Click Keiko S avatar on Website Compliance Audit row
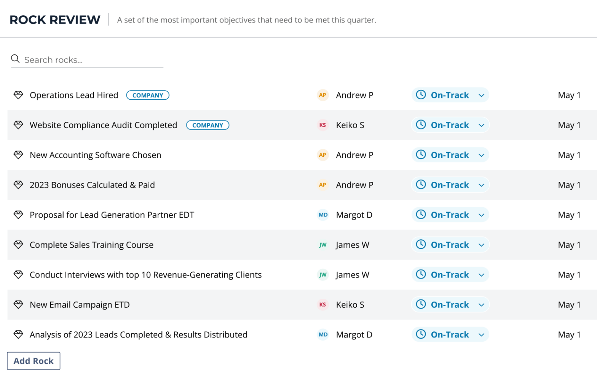The height and width of the screenshot is (382, 597). (x=322, y=125)
